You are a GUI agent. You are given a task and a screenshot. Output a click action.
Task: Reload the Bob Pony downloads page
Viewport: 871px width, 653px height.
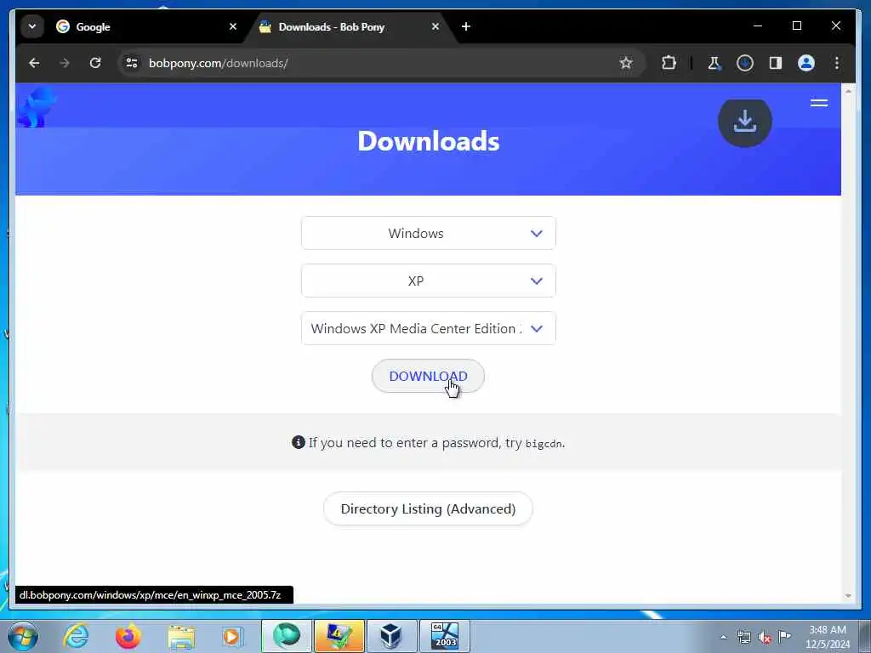[x=95, y=63]
